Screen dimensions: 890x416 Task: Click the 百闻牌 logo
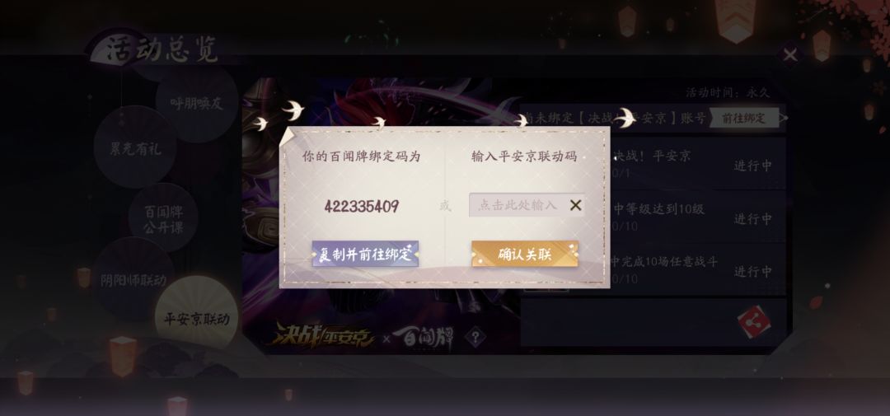(424, 339)
